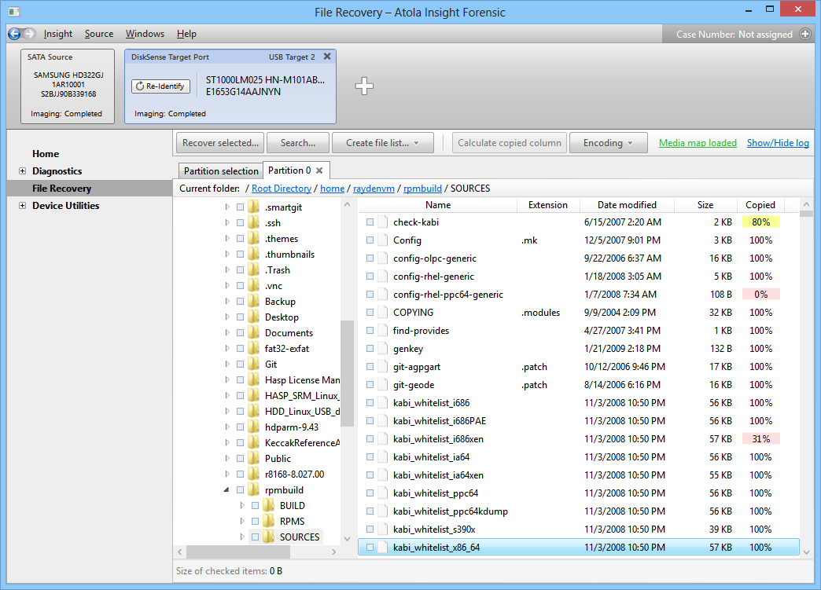Click the rpmbuild folder icon in the tree
Image resolution: width=821 pixels, height=590 pixels.
253,489
